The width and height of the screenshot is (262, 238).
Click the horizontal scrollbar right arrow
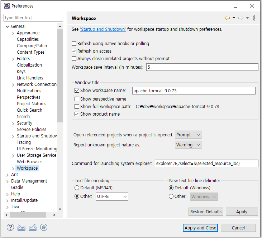(x=54, y=215)
